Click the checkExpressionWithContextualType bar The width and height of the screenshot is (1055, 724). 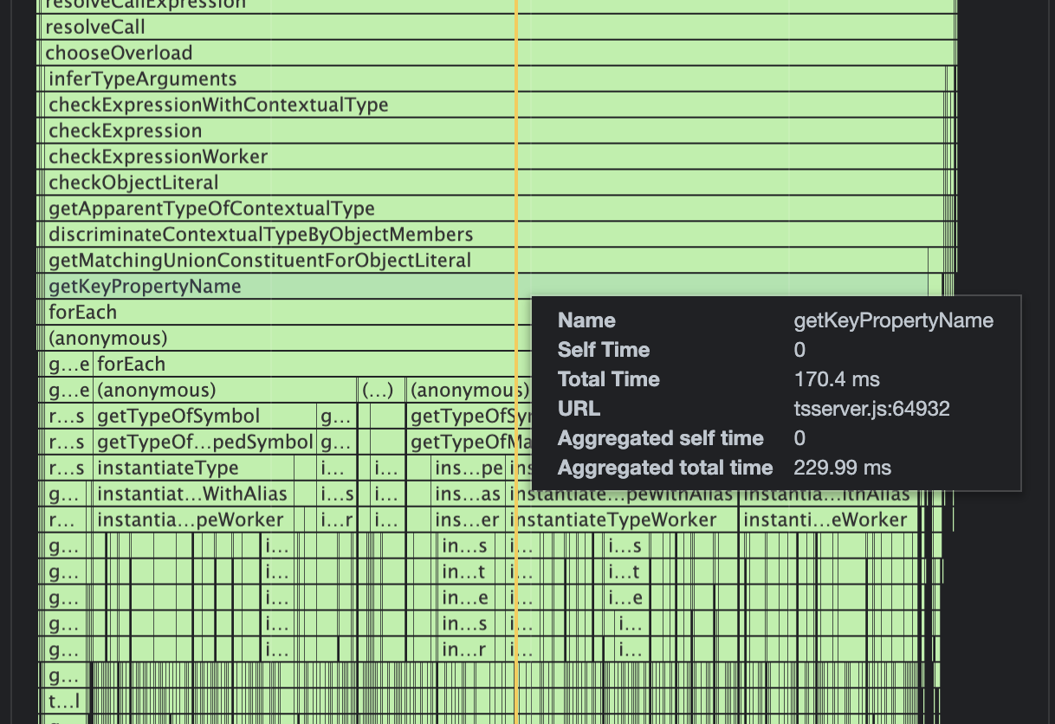260,105
